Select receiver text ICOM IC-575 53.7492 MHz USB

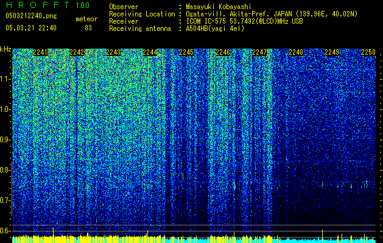244,21
